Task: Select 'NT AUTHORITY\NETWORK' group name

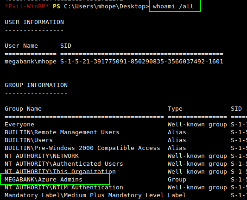Action: 42,156
